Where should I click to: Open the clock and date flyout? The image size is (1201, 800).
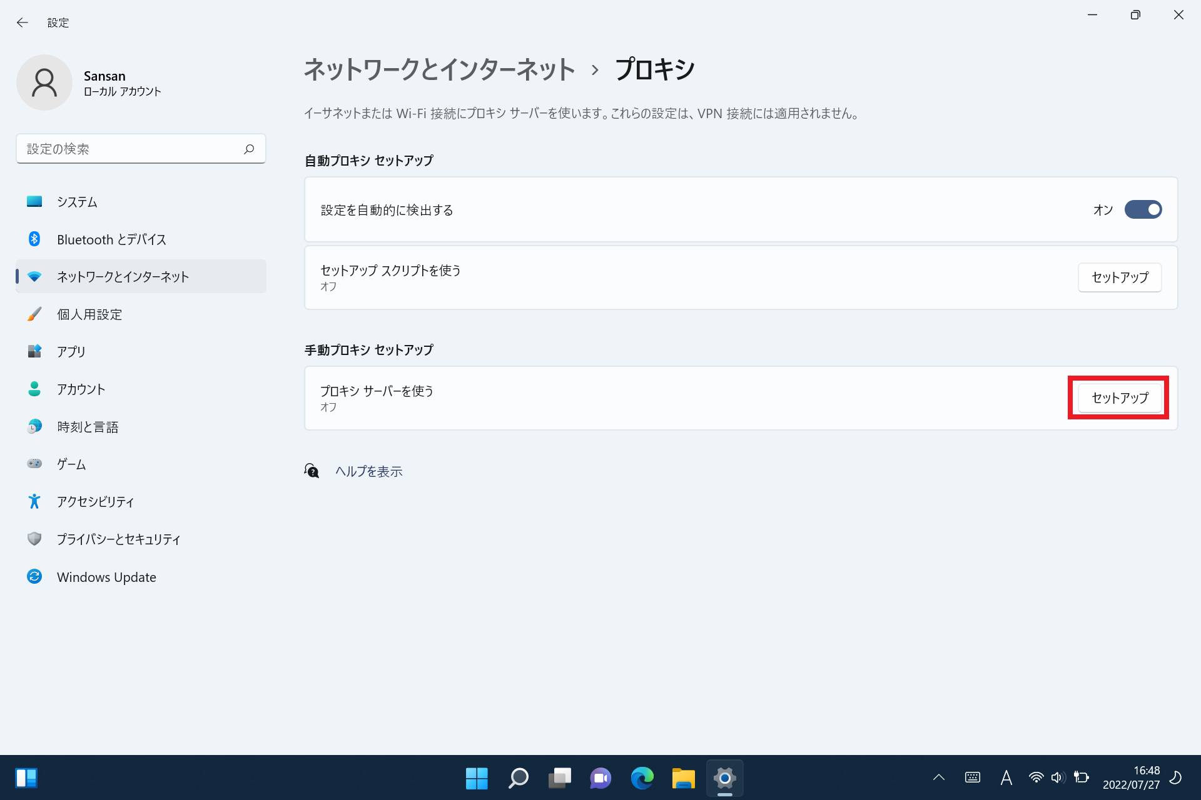1131,777
